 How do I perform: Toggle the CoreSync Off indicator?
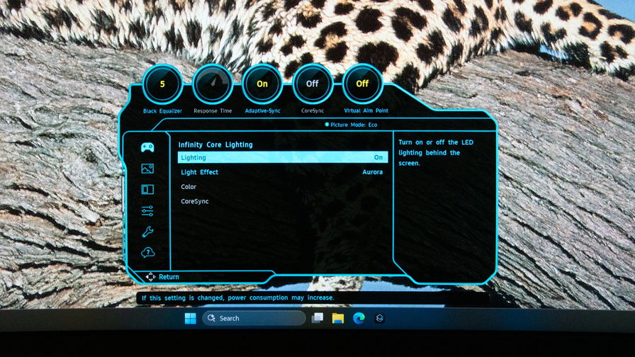click(x=312, y=84)
